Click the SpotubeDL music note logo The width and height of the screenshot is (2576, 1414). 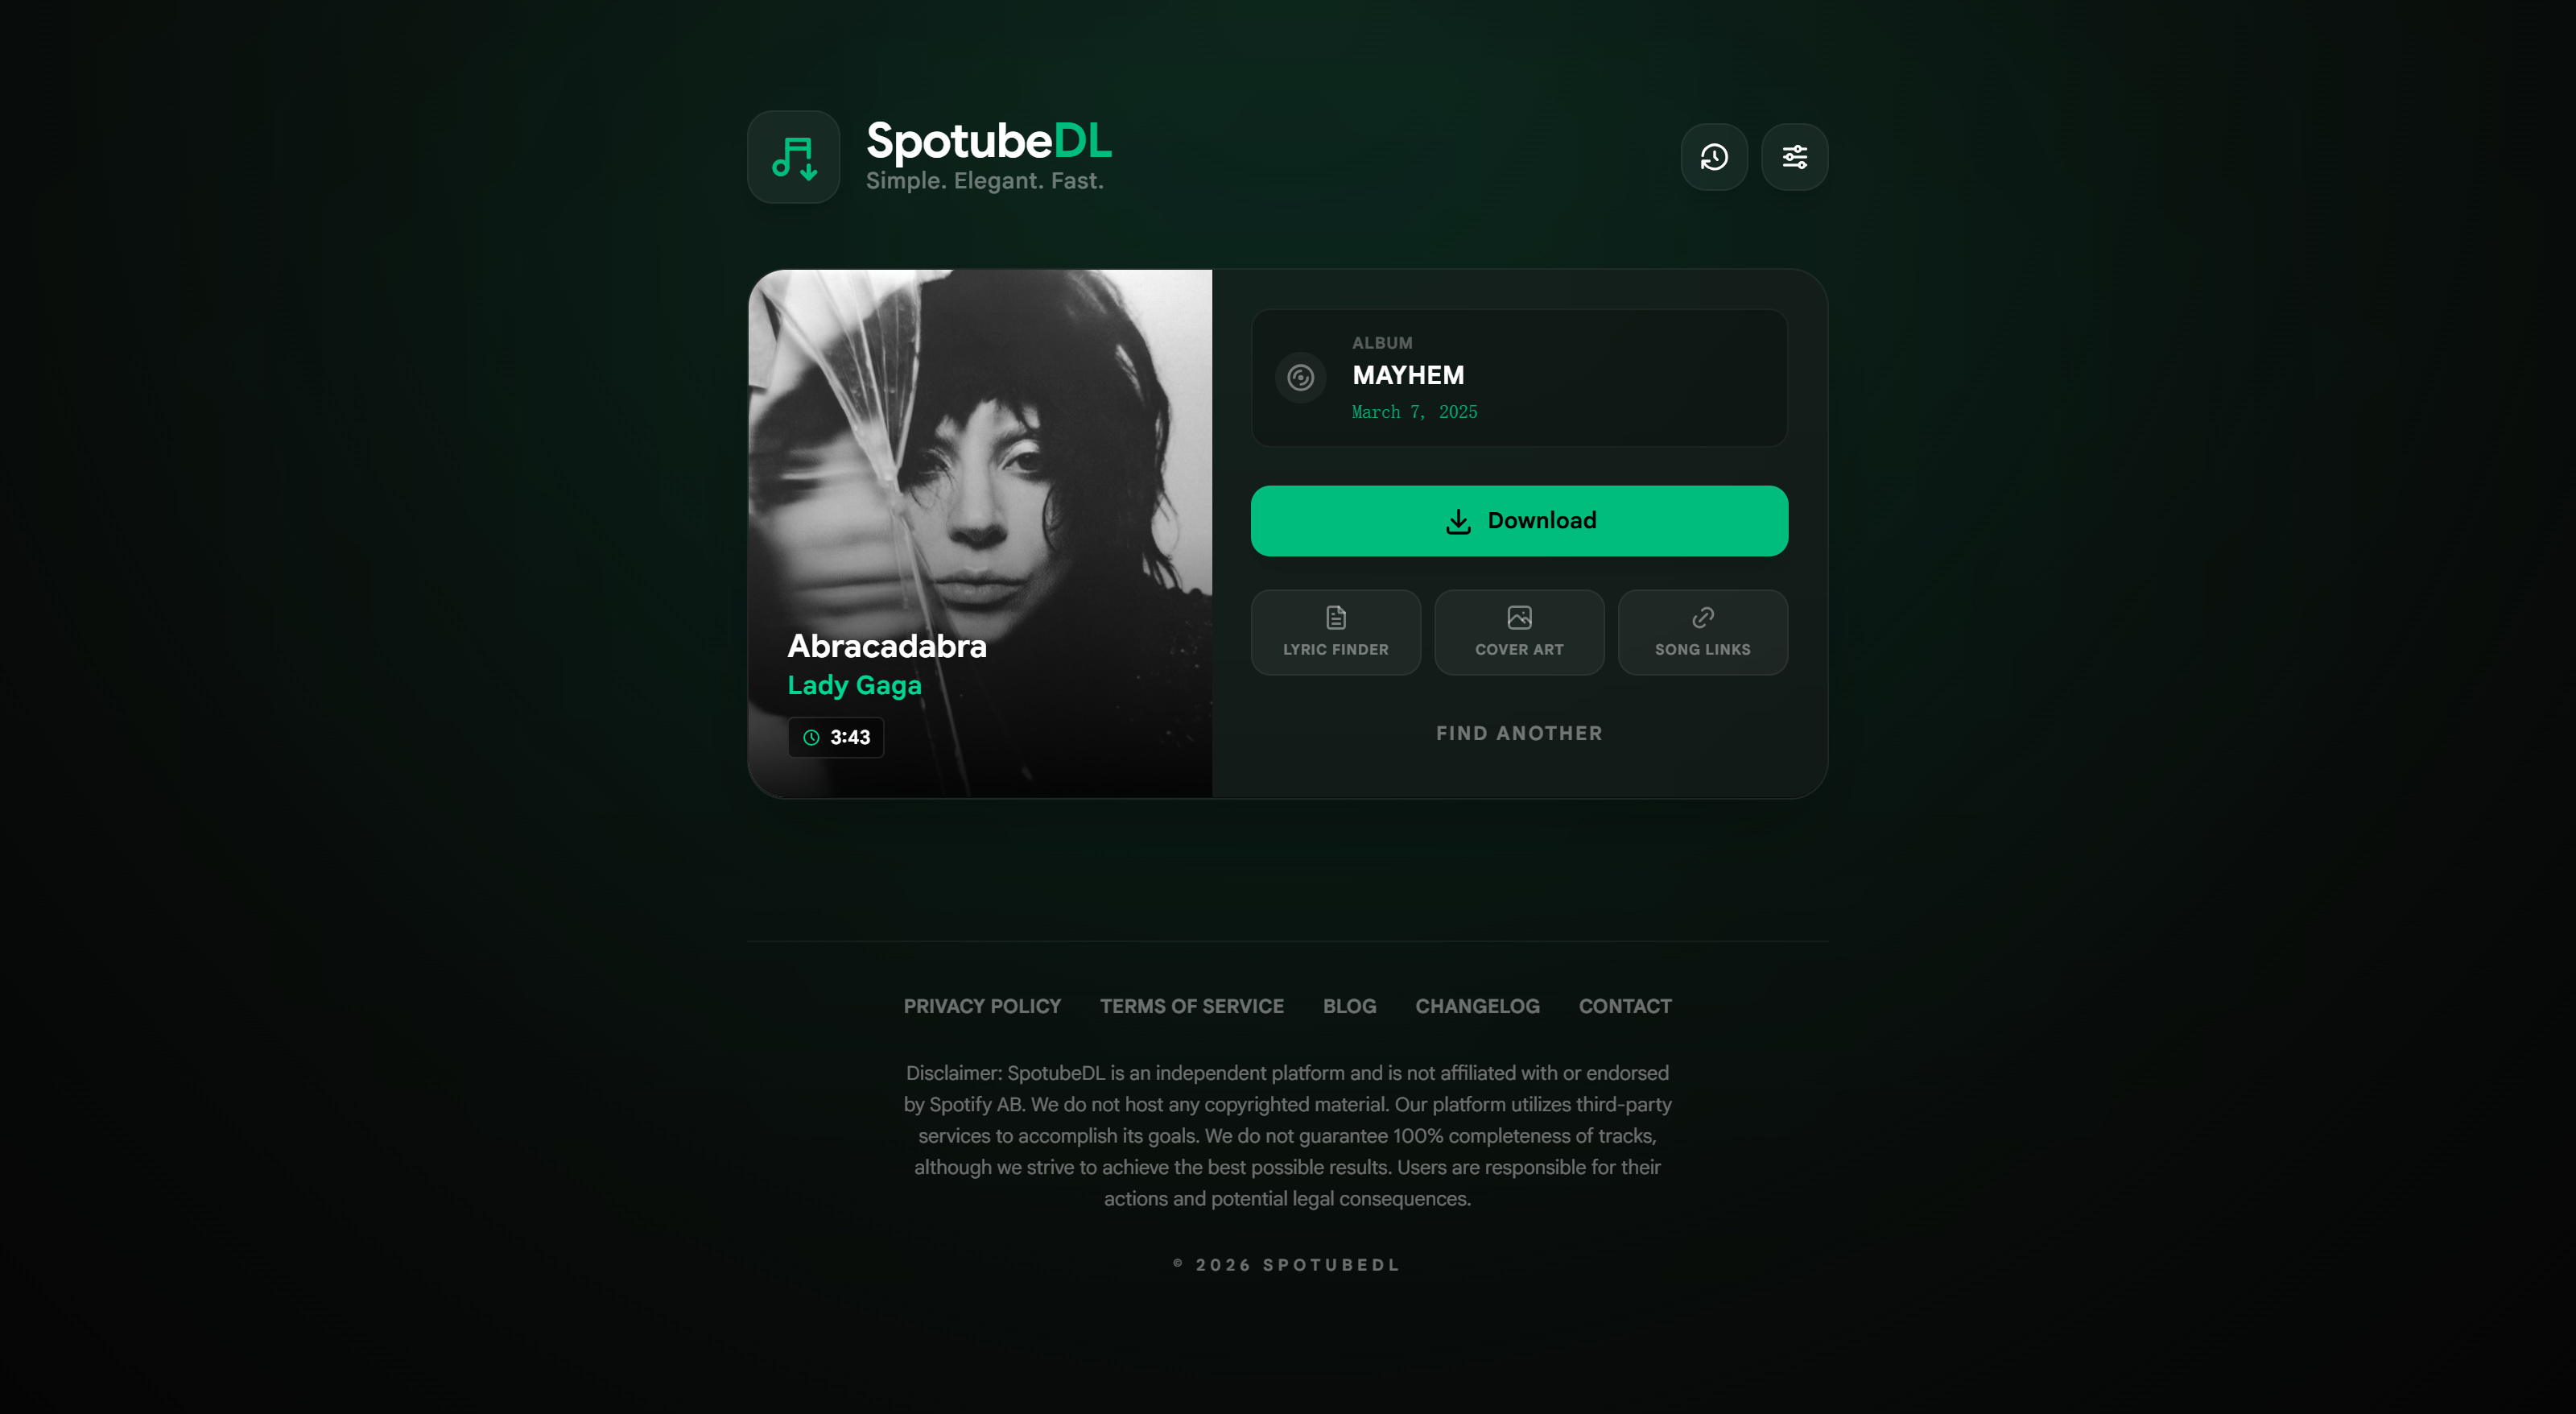tap(794, 157)
